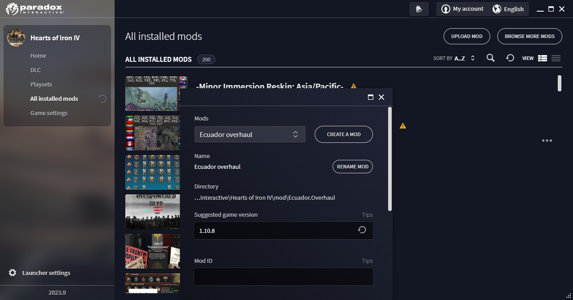Open My account menu
Image resolution: width=573 pixels, height=300 pixels.
[462, 9]
